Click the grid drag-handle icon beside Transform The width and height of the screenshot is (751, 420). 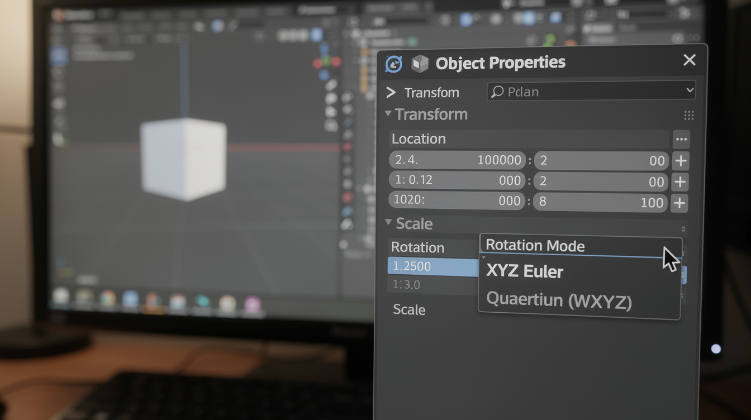tap(688, 116)
